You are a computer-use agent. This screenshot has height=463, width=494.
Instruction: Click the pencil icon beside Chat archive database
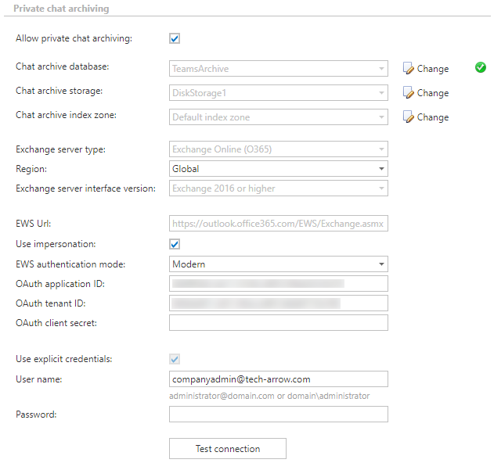pos(408,69)
